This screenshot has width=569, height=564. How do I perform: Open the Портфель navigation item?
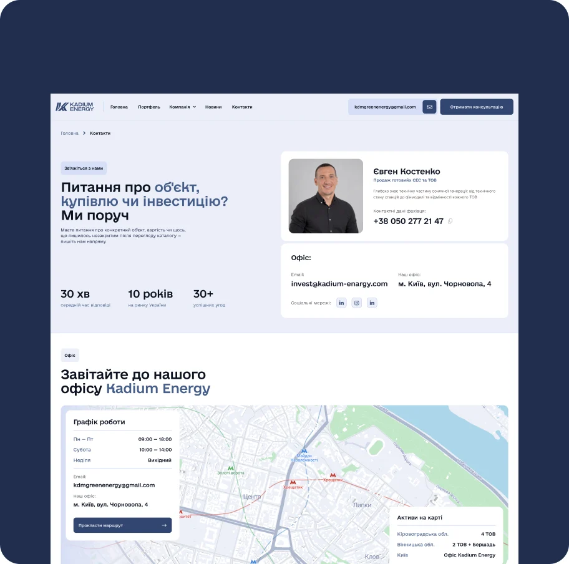tap(148, 107)
